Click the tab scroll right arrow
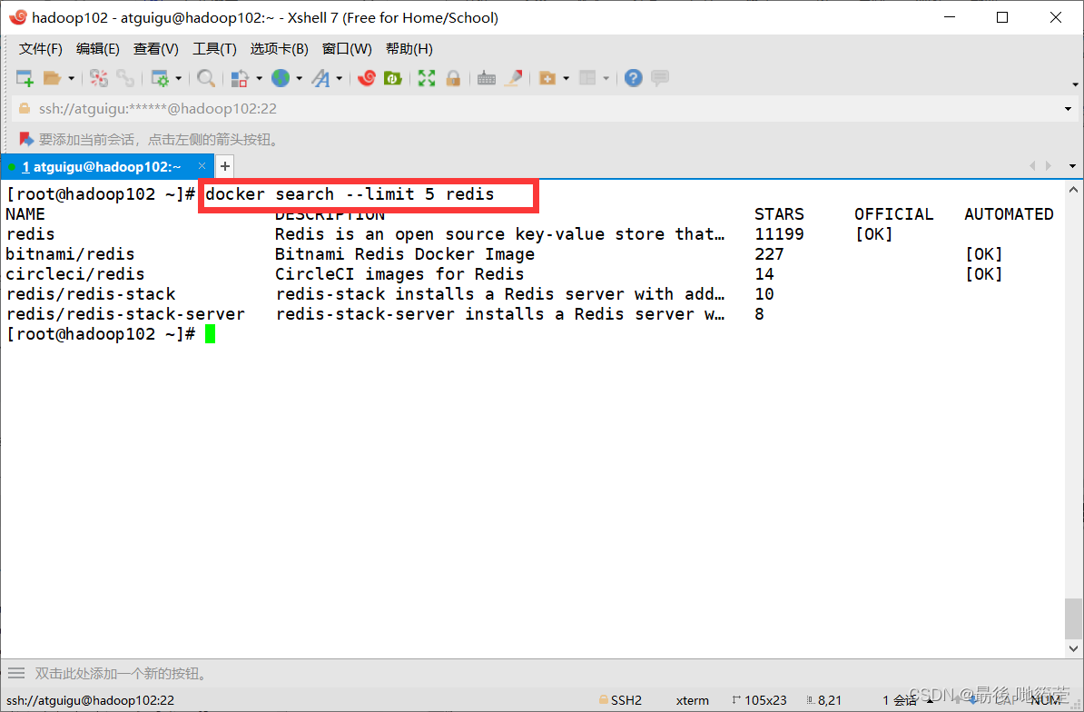 (1049, 166)
